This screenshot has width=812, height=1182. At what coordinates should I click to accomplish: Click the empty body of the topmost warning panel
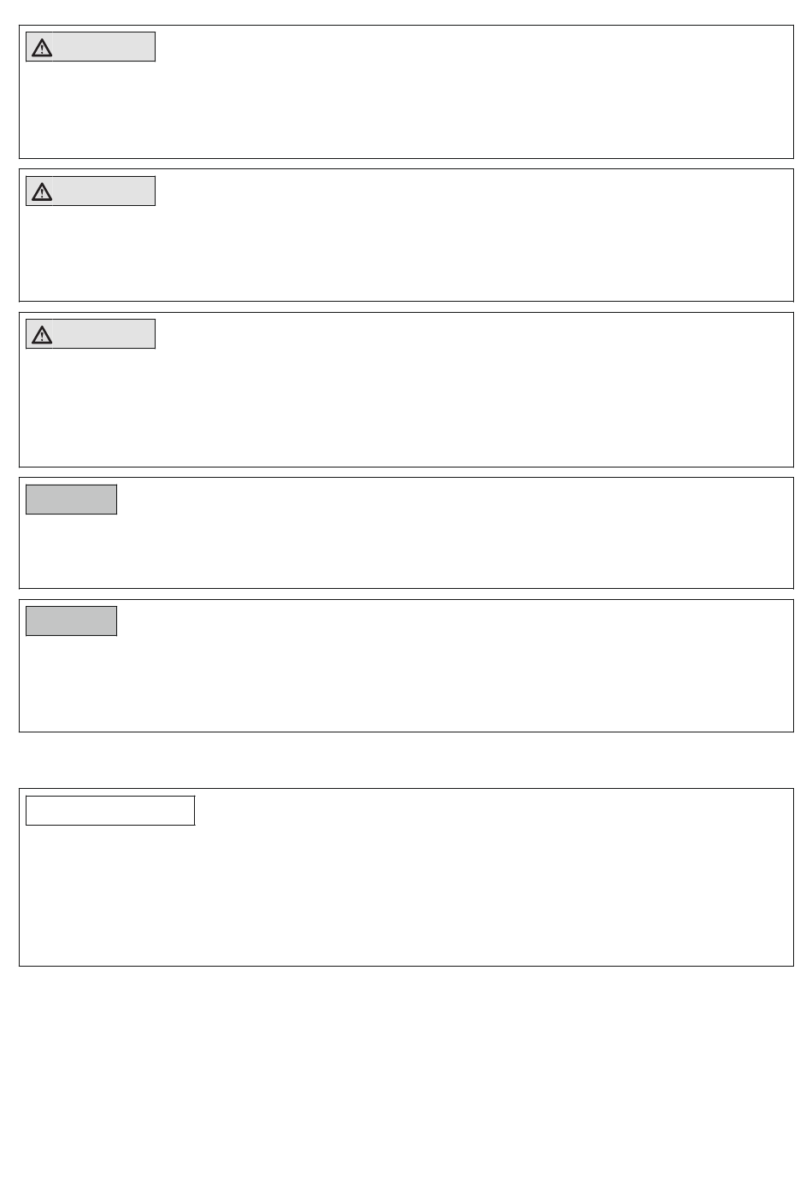pos(406,109)
